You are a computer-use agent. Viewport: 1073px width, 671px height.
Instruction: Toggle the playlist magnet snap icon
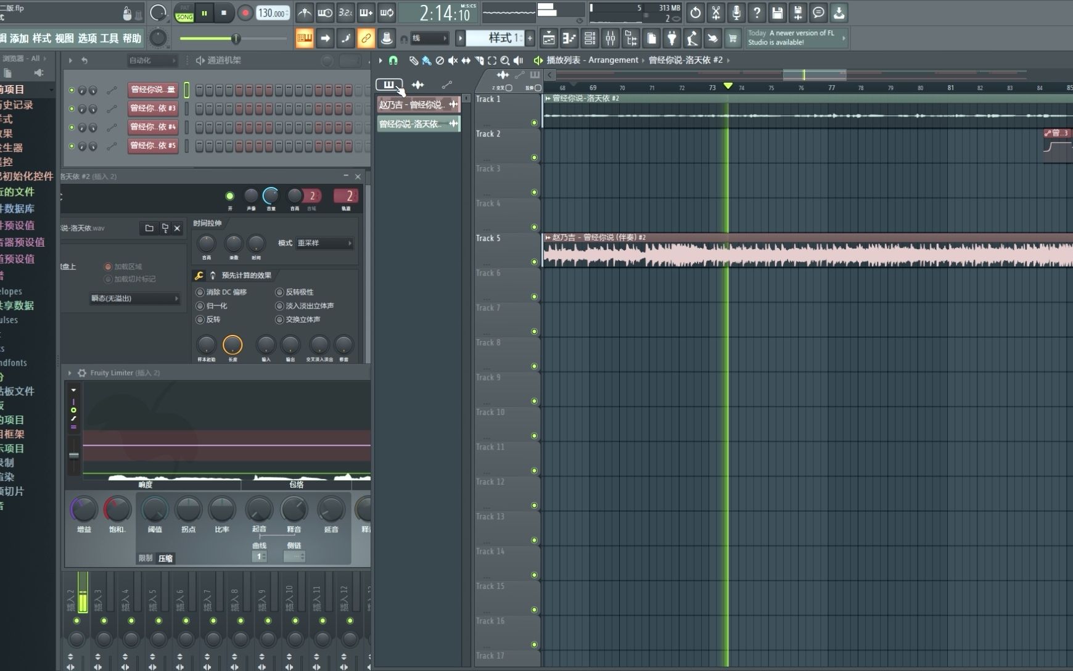coord(393,60)
